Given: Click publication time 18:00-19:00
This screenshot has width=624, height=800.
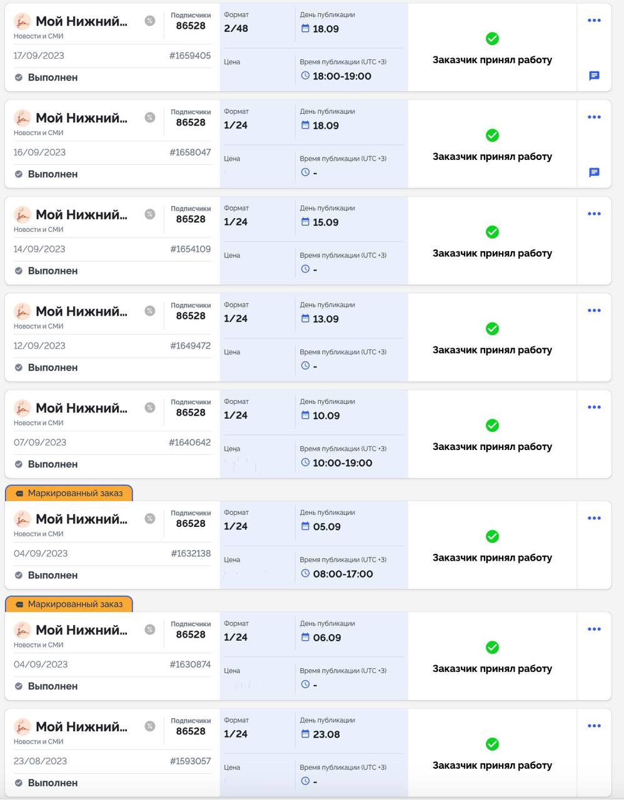Looking at the screenshot, I should coord(342,76).
